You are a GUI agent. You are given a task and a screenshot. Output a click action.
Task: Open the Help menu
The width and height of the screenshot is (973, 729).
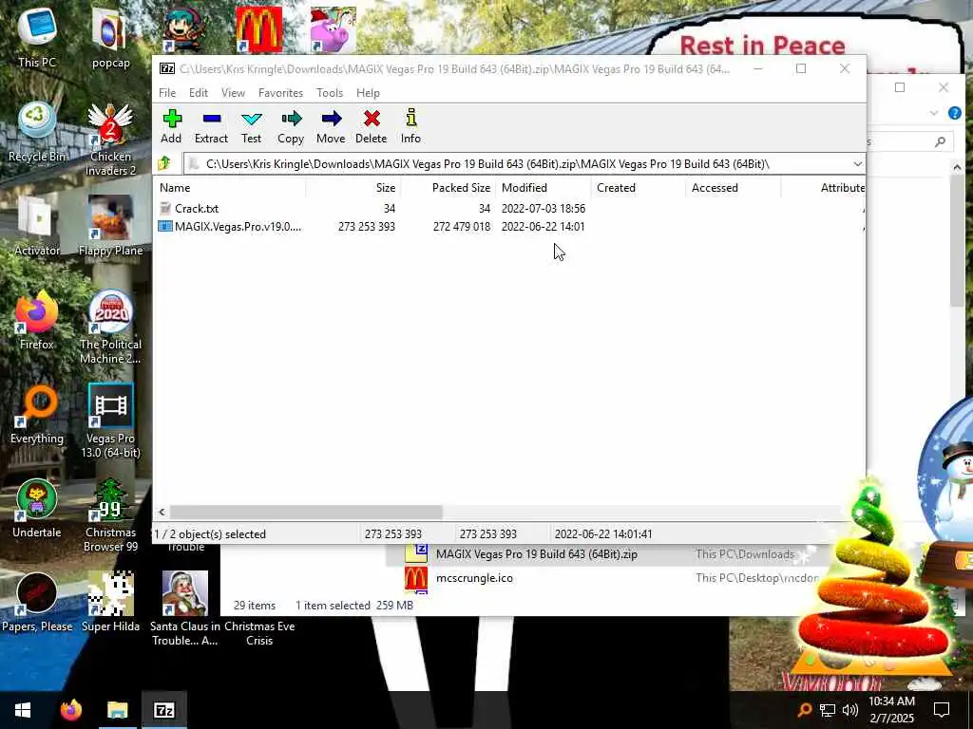click(x=368, y=93)
